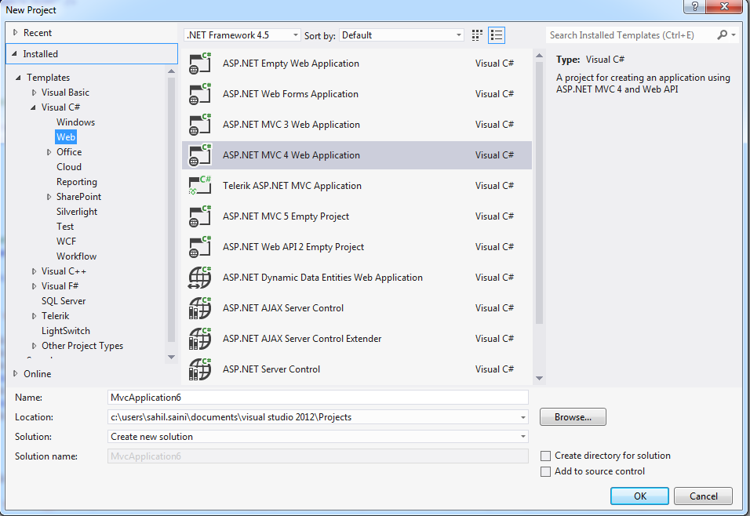The width and height of the screenshot is (750, 516).
Task: Expand the SharePoint node
Action: click(49, 197)
